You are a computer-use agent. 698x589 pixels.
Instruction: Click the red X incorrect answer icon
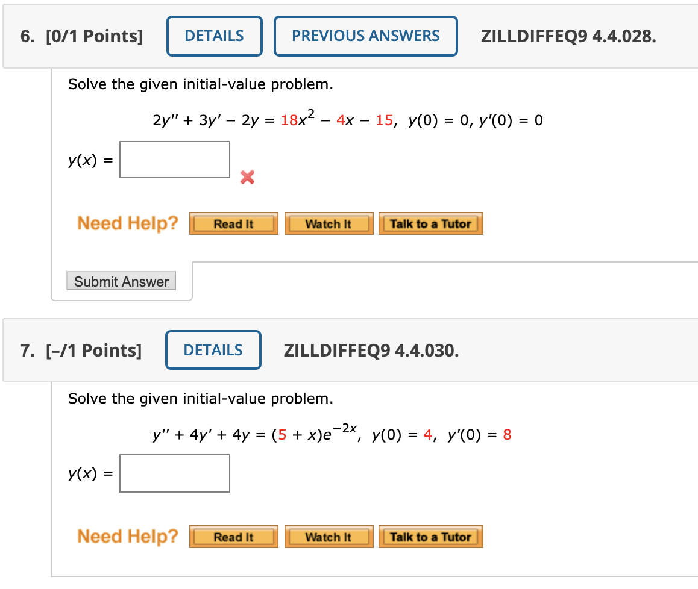[x=247, y=178]
